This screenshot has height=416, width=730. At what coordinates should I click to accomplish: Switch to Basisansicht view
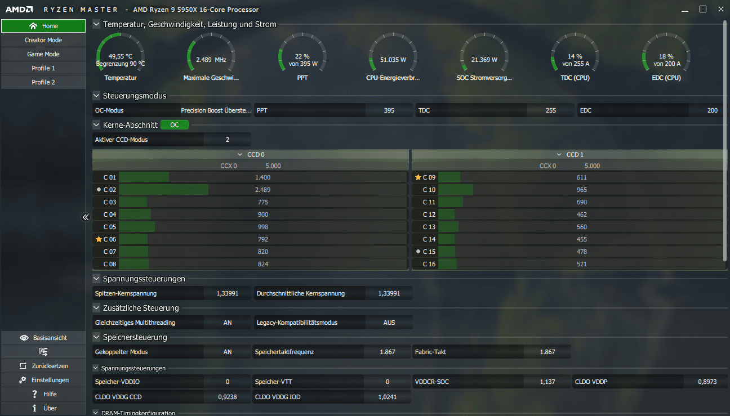click(43, 338)
